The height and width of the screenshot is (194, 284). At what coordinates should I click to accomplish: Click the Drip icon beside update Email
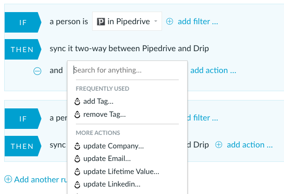(77, 159)
